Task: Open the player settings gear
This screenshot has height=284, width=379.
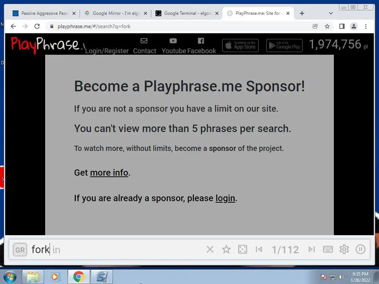Action: 344,249
